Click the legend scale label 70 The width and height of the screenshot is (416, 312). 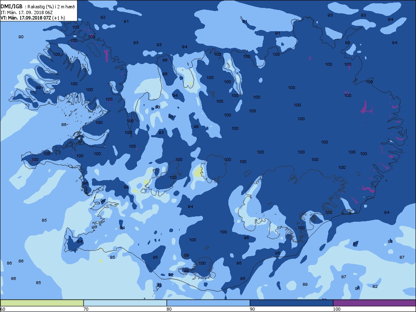pos(86,309)
